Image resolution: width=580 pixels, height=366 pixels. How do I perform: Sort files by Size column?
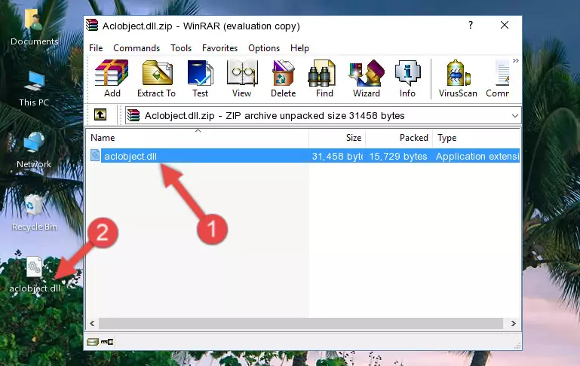337,138
